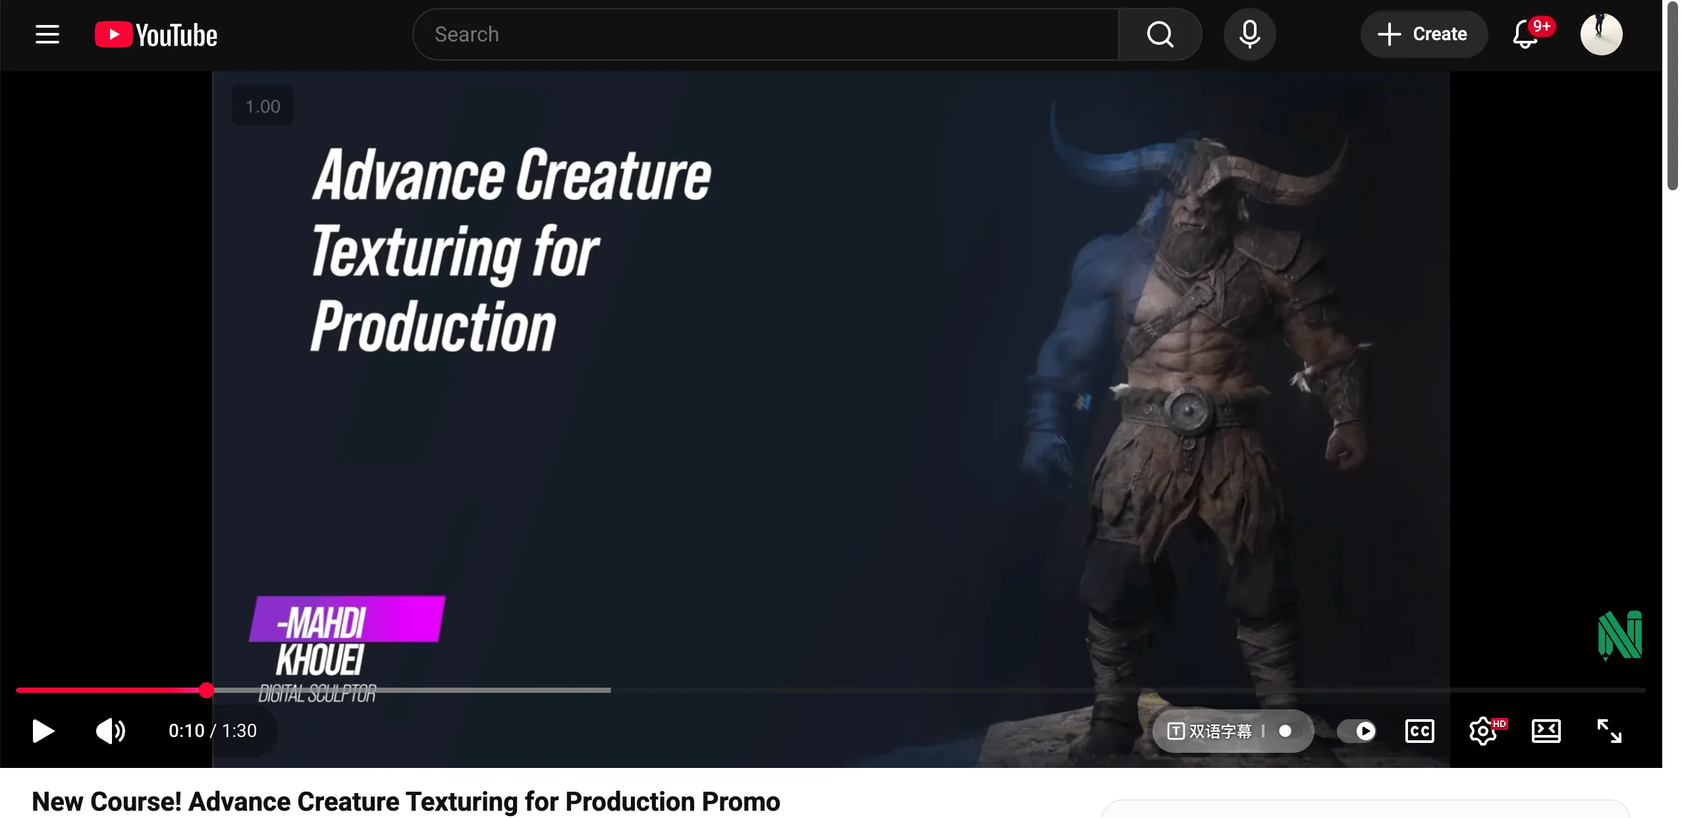1682x818 pixels.
Task: Start voice search with microphone icon
Action: click(1249, 34)
